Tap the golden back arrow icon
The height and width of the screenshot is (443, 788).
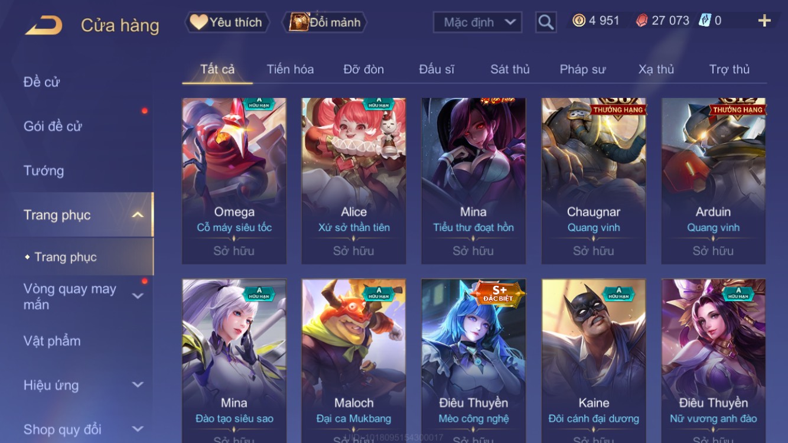[44, 25]
